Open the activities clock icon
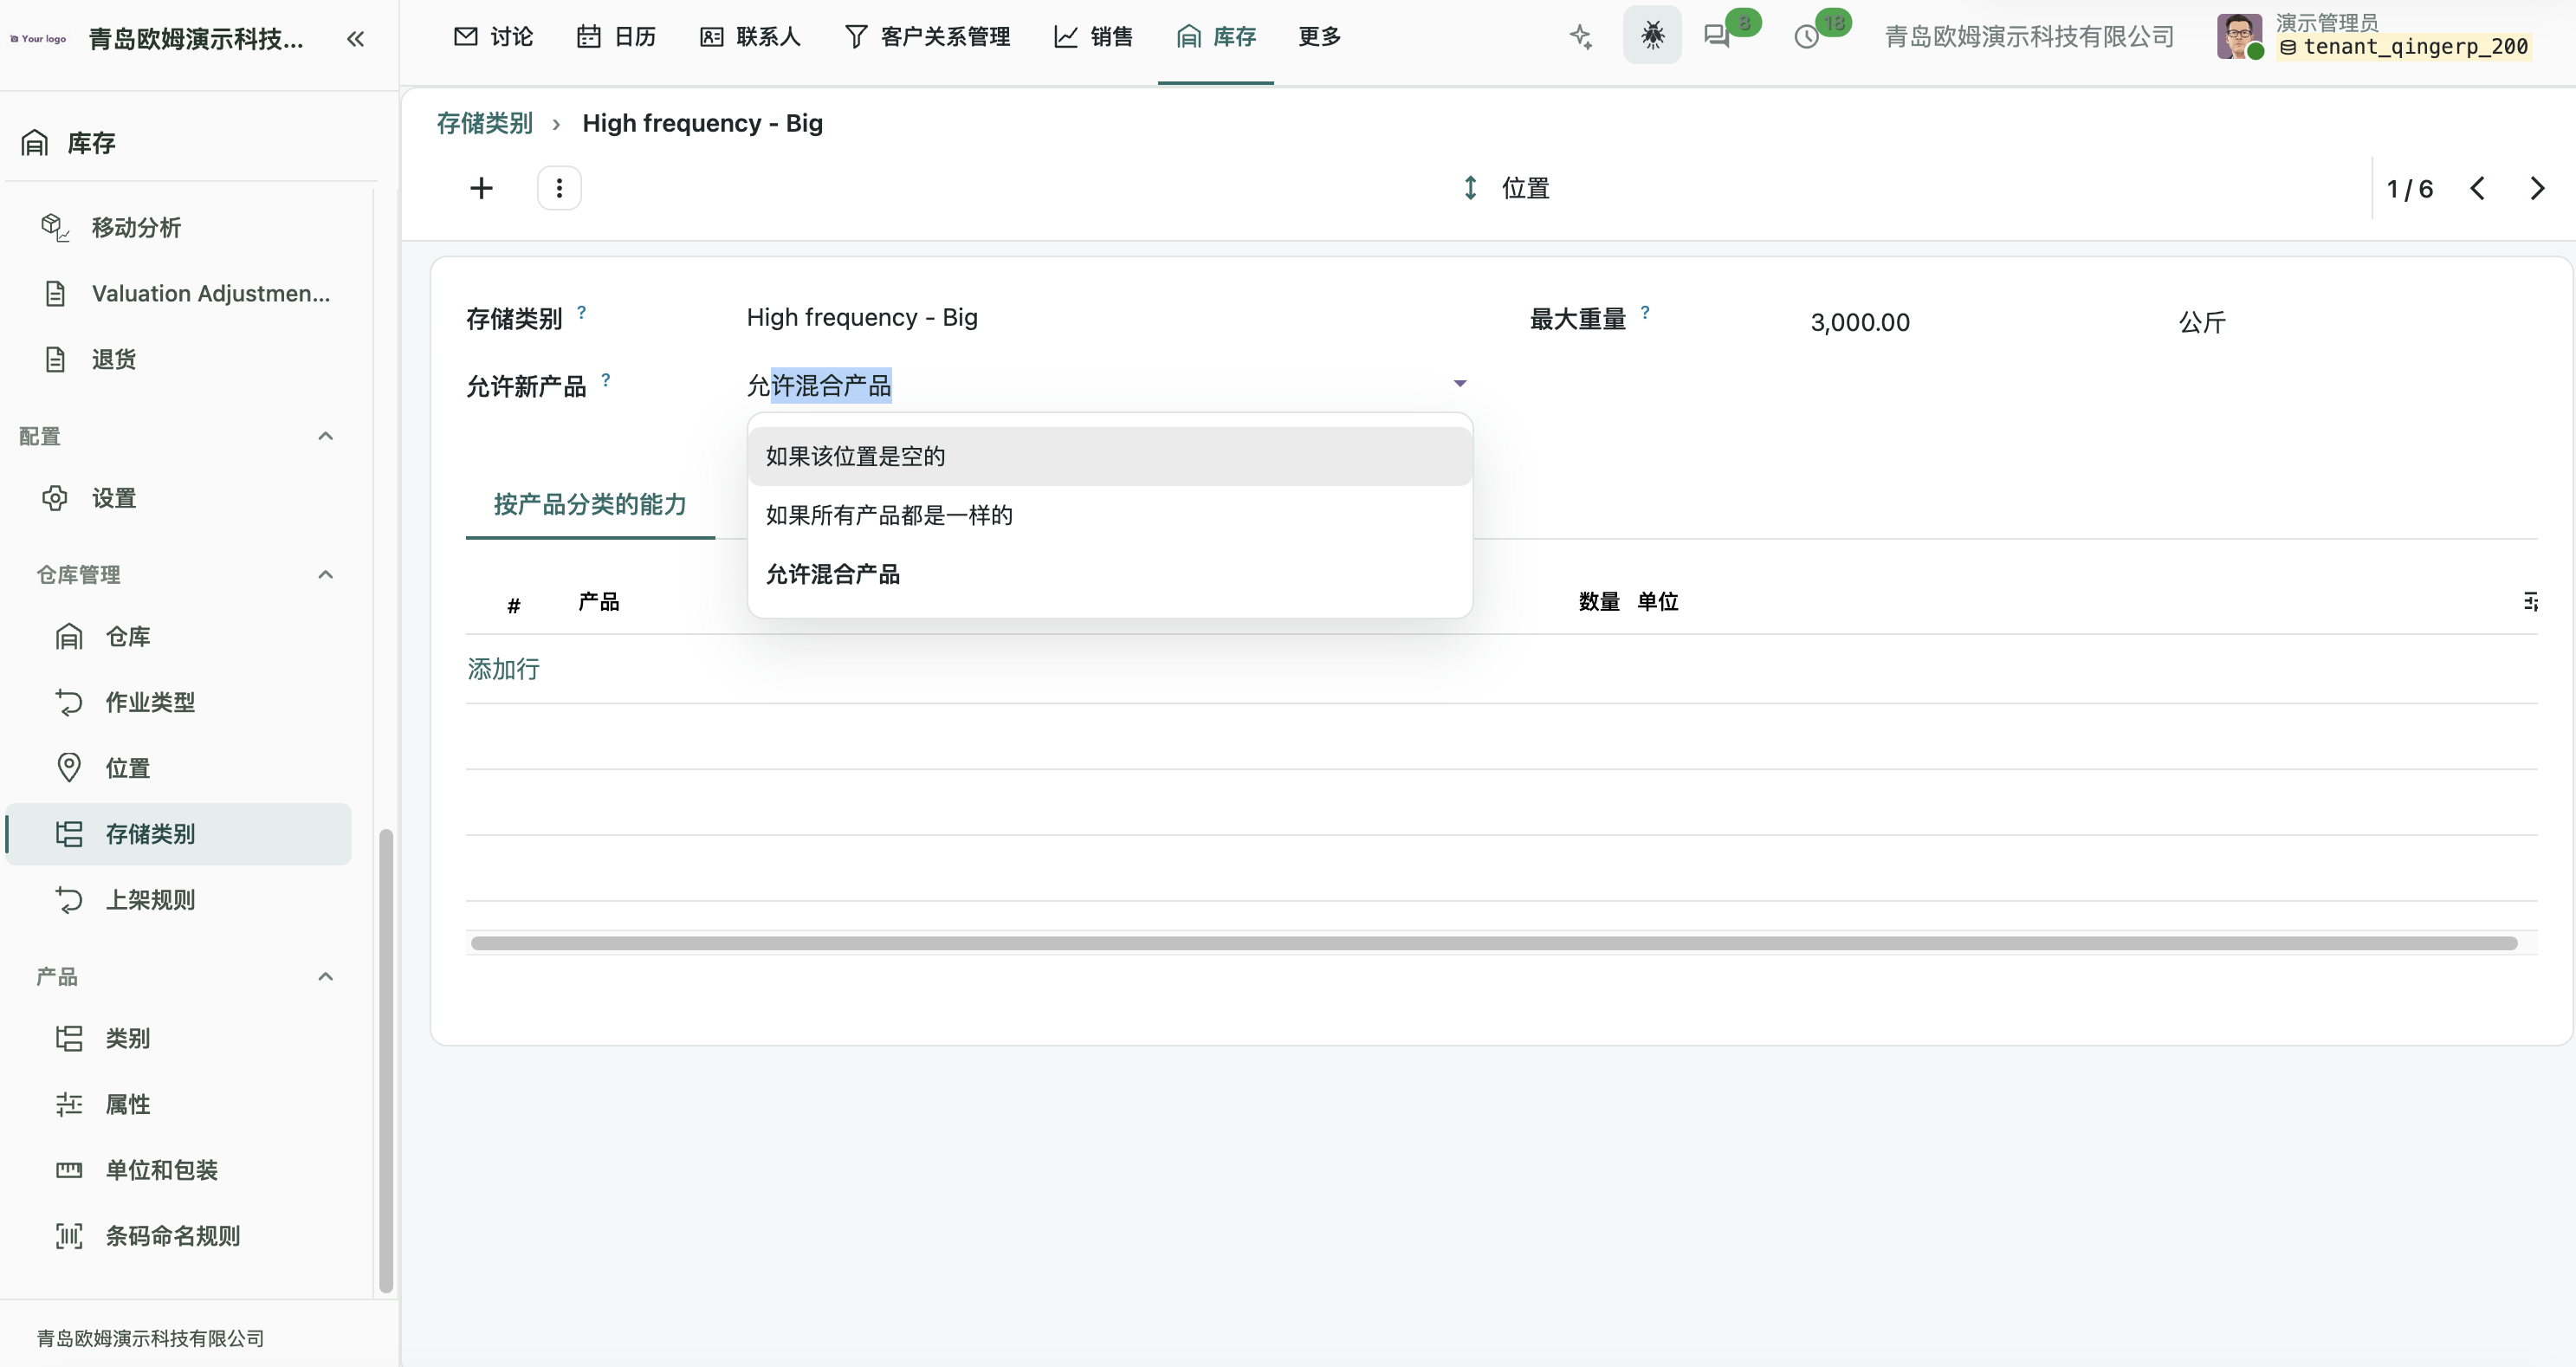Image resolution: width=2576 pixels, height=1367 pixels. (1806, 37)
